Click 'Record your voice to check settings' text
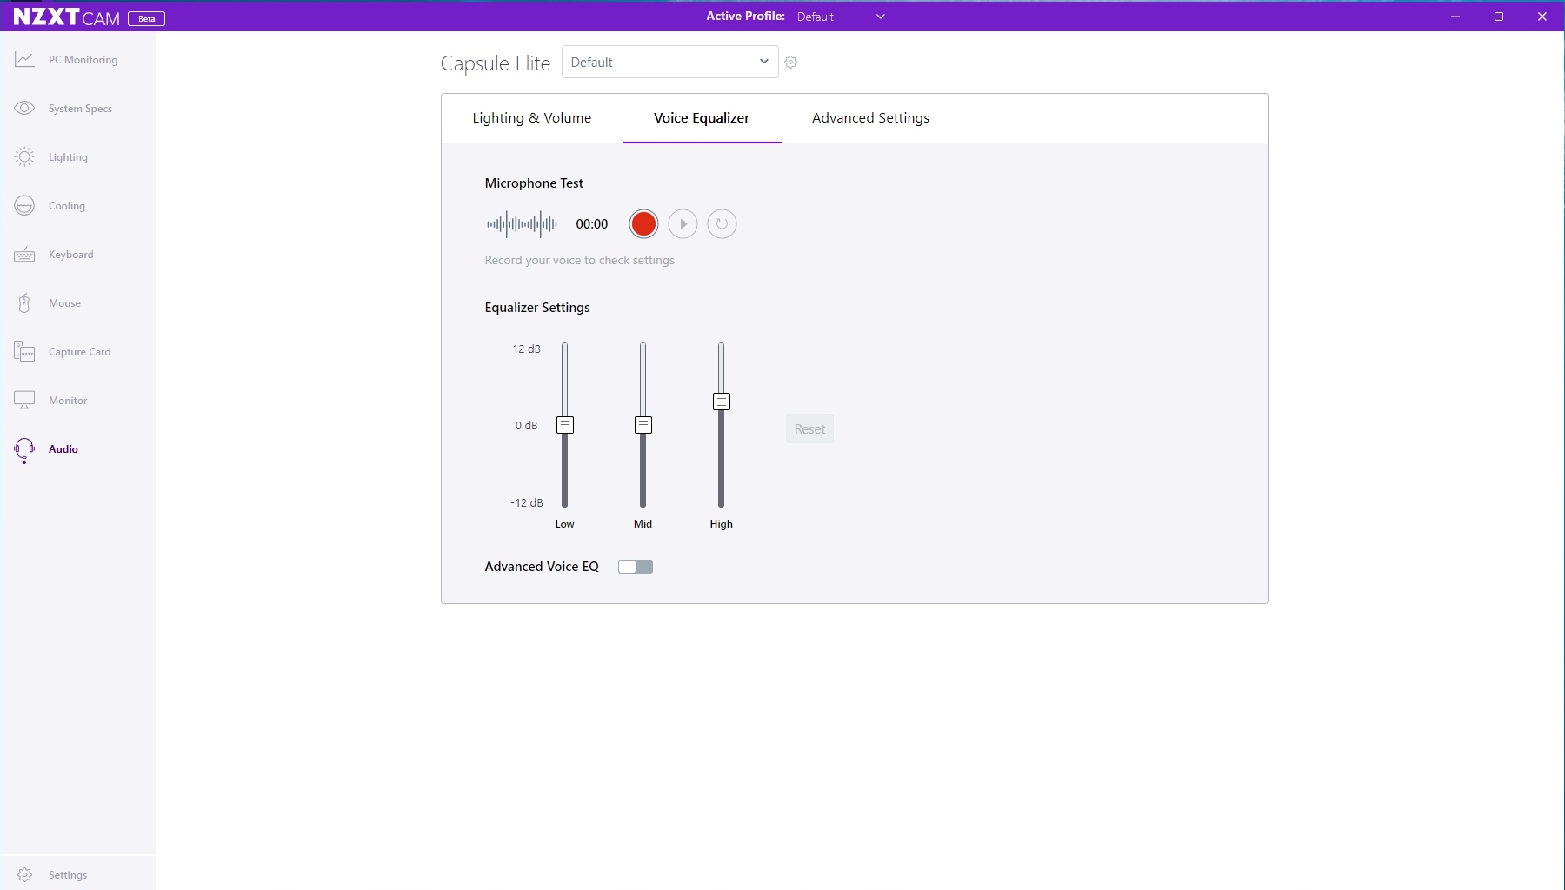Image resolution: width=1565 pixels, height=890 pixels. 580,260
